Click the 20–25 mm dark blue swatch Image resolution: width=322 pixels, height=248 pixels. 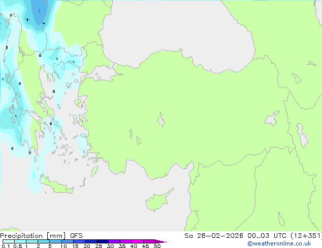click(x=91, y=241)
